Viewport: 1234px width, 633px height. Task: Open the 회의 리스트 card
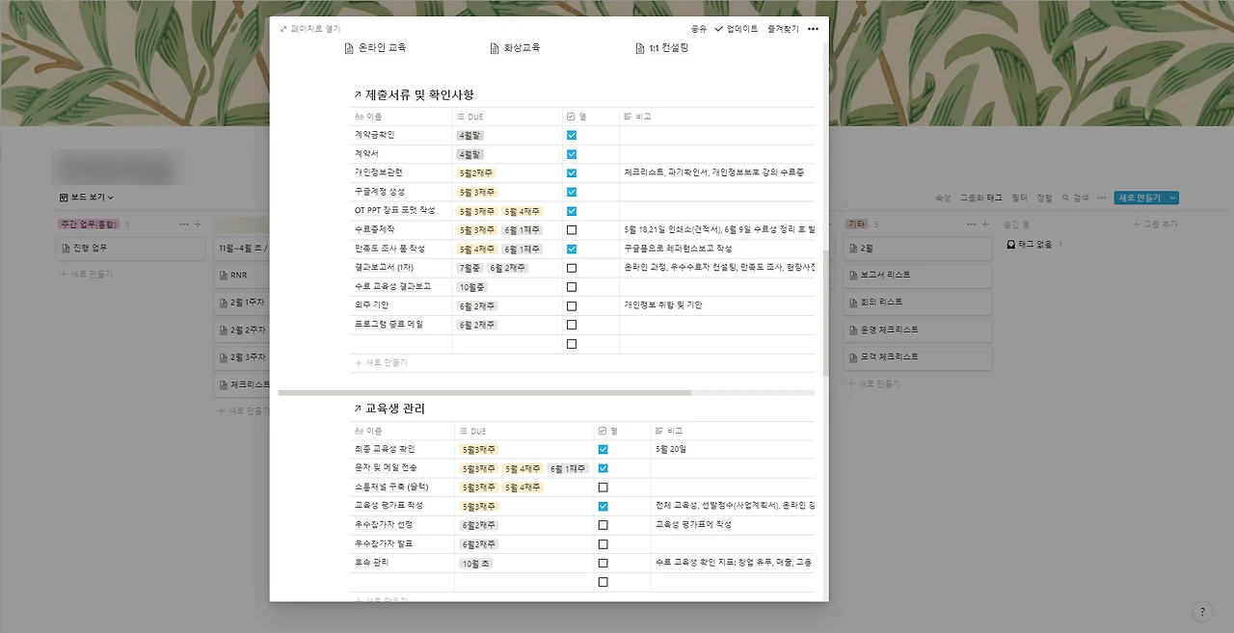click(x=918, y=303)
